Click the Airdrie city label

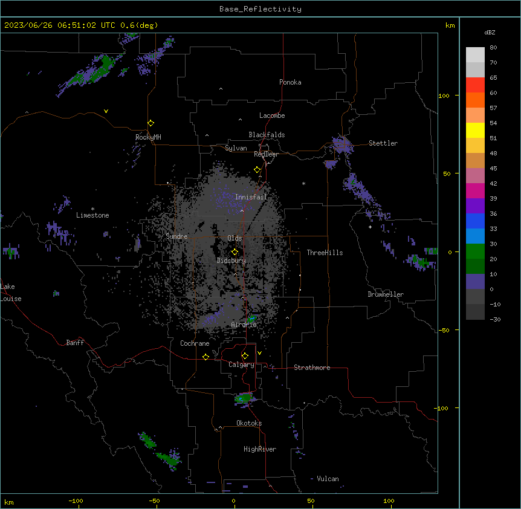(x=244, y=325)
